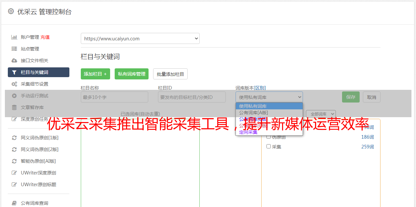Cancel with the 取消 button
Image resolution: width=416 pixels, height=207 pixels.
(372, 97)
